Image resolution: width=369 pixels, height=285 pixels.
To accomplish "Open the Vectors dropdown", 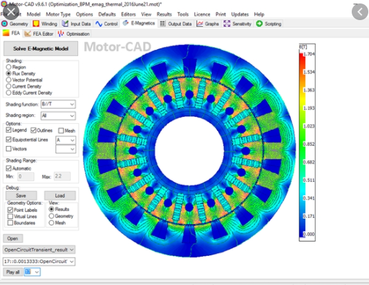I will pos(66,149).
